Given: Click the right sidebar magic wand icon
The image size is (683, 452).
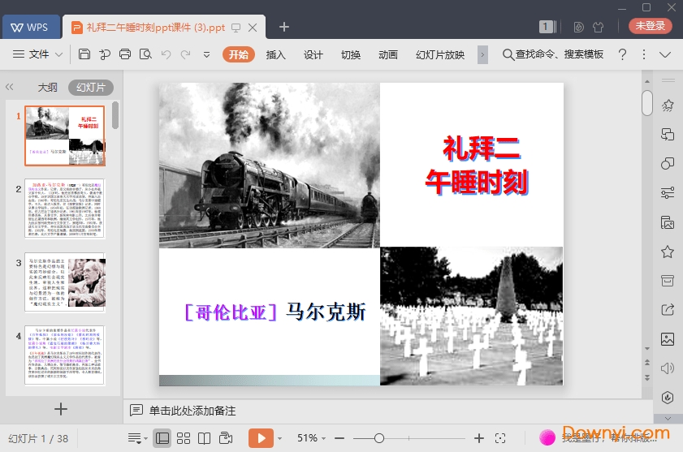Looking at the screenshot, I should pos(668,105).
